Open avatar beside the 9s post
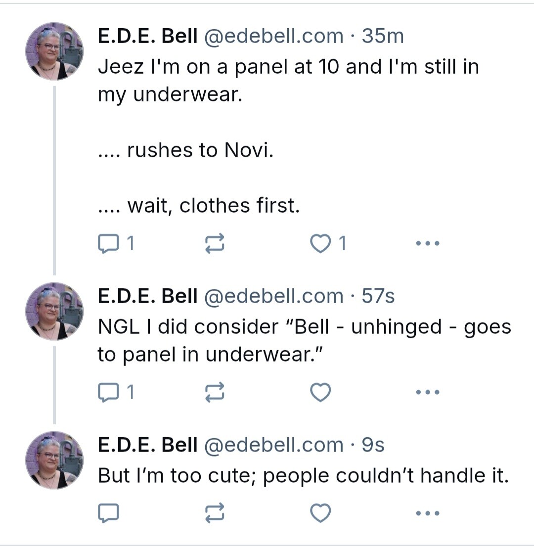Viewport: 534px width, 548px height. pos(54,460)
